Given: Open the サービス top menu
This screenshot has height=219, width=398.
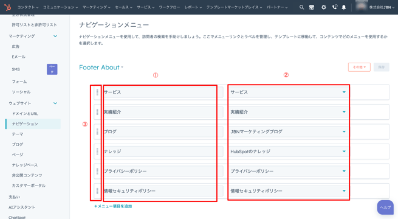Looking at the screenshot, I should tap(146, 7).
